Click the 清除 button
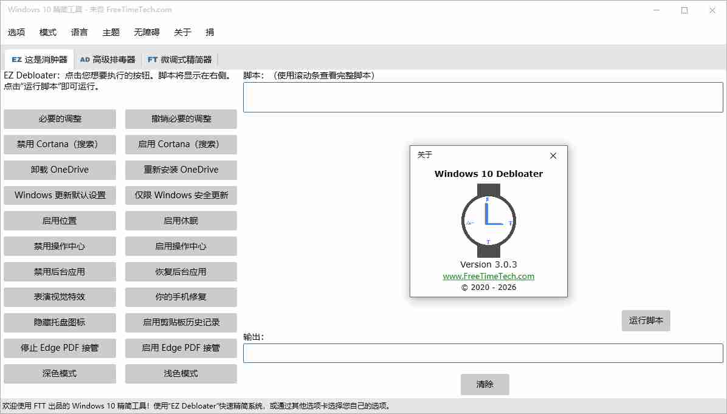 (x=485, y=384)
